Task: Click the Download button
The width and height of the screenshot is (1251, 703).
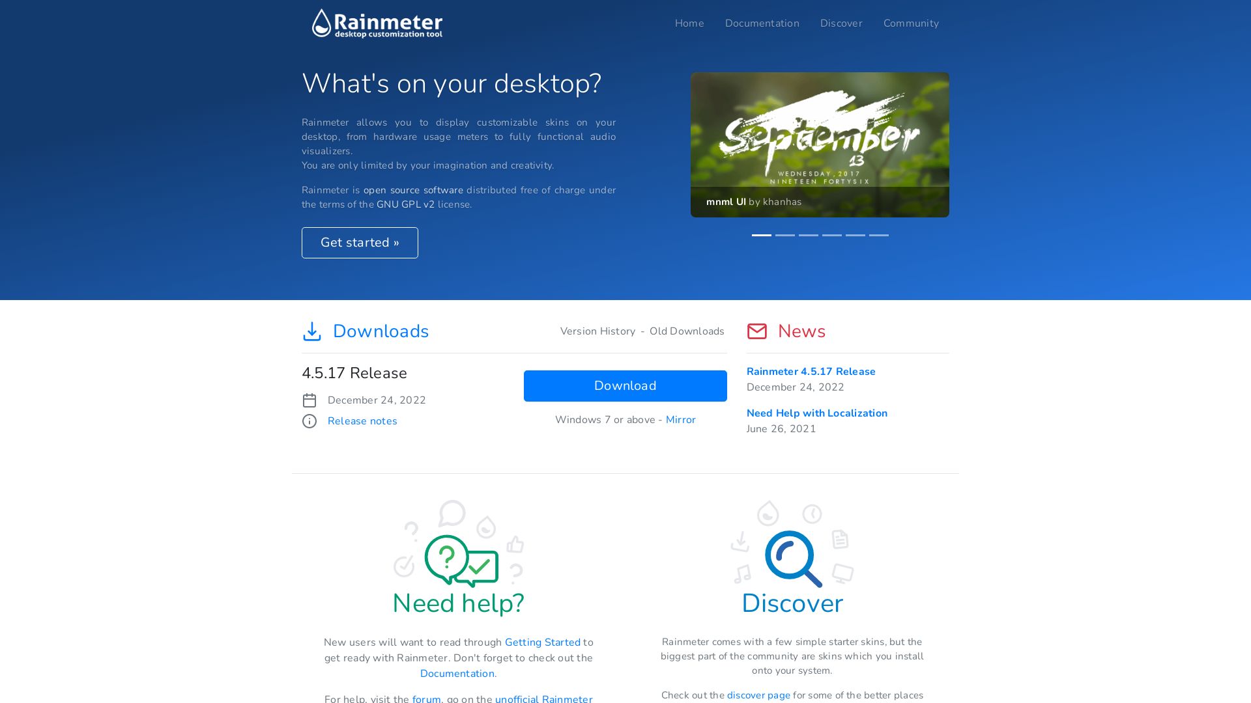Action: point(625,385)
